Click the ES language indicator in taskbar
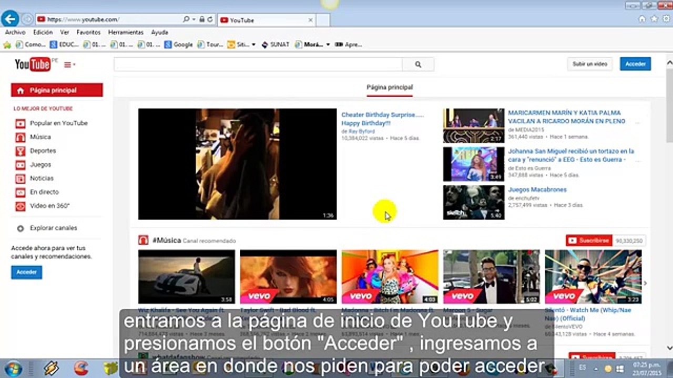The height and width of the screenshot is (378, 673). pyautogui.click(x=583, y=367)
